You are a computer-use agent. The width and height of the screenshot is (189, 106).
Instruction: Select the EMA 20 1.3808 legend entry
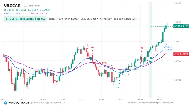[x=12, y=14]
